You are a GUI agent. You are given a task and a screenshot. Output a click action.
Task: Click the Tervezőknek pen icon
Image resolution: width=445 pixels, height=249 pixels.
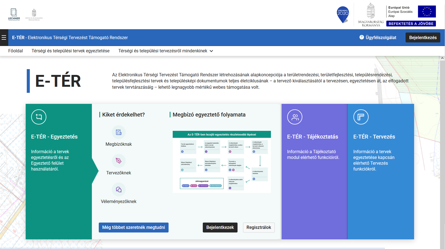(x=119, y=161)
